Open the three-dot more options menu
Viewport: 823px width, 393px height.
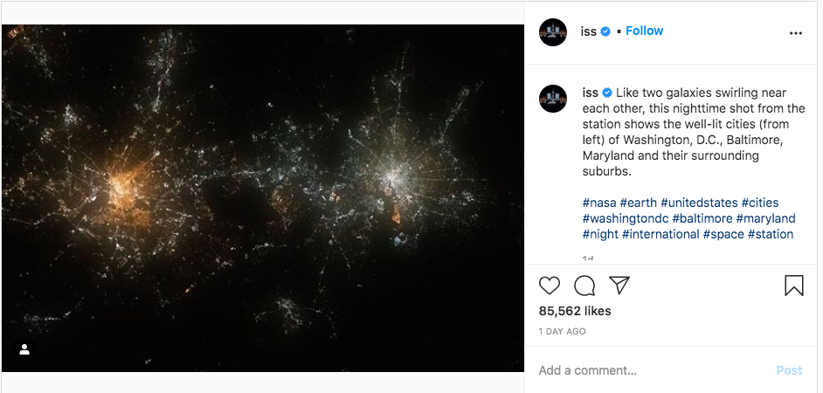click(795, 33)
